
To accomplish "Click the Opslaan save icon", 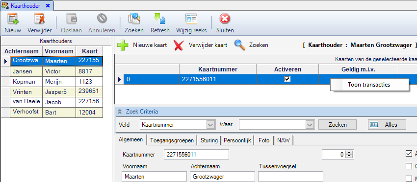I will point(72,19).
